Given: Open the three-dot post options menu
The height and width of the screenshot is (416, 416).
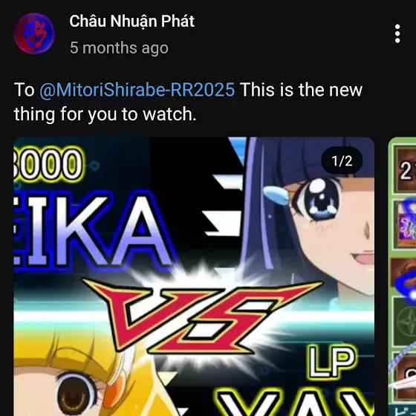Looking at the screenshot, I should click(x=397, y=33).
